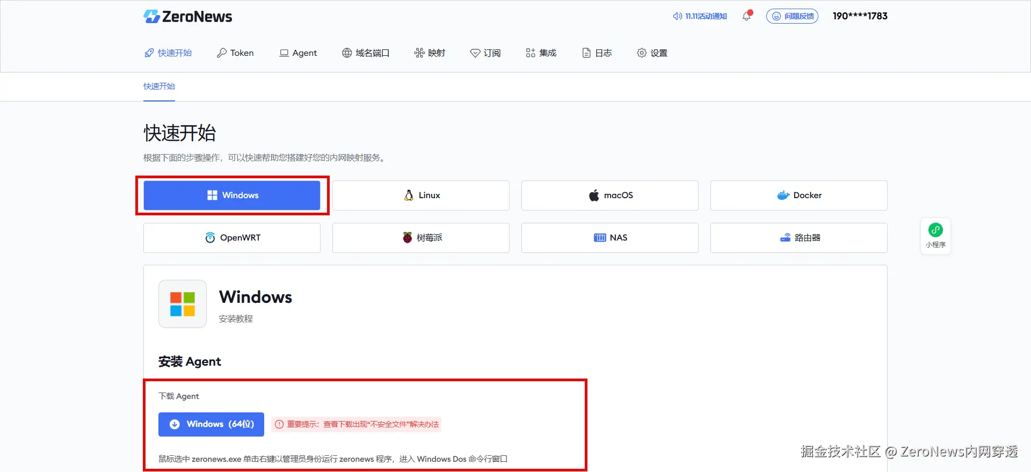
Task: Select the Docker platform button
Action: (799, 195)
